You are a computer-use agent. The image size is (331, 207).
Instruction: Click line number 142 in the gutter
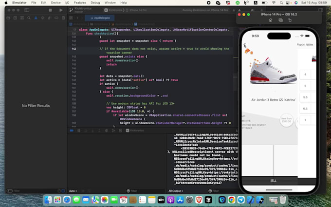click(74, 49)
